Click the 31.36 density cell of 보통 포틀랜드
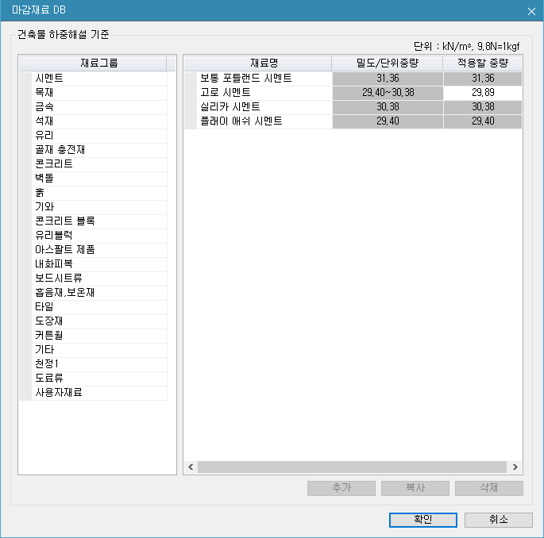This screenshot has width=544, height=538. [x=388, y=79]
